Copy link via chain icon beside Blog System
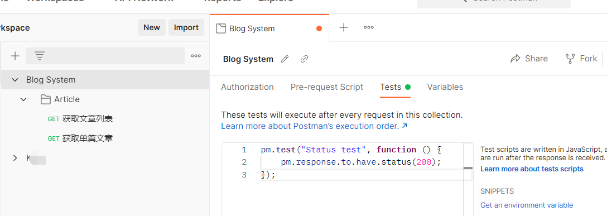The width and height of the screenshot is (607, 216). [305, 59]
